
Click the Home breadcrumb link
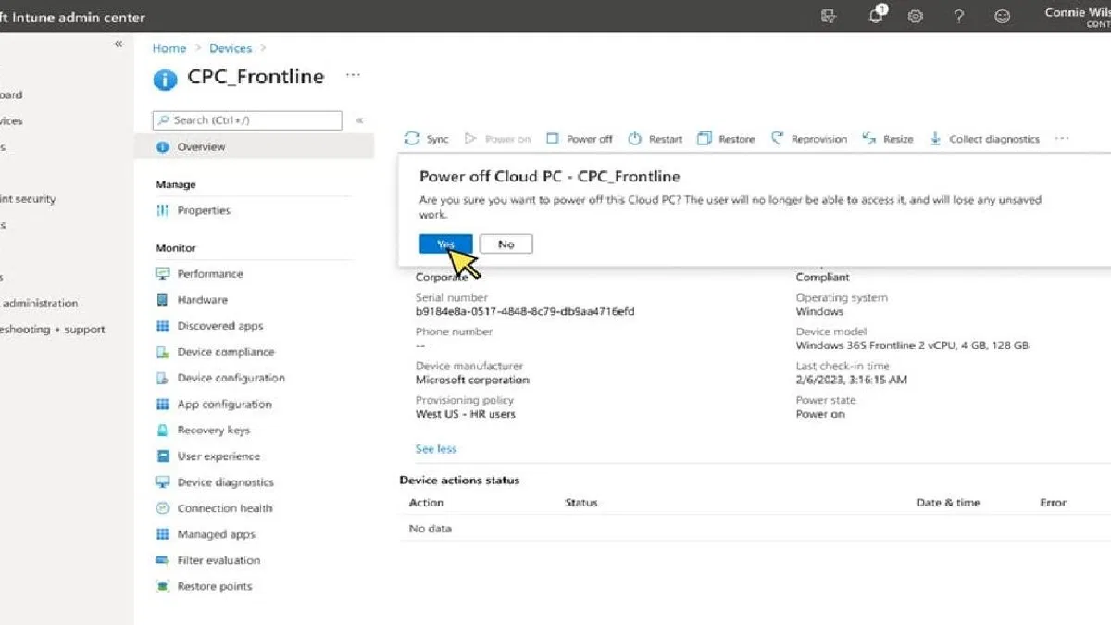coord(169,48)
